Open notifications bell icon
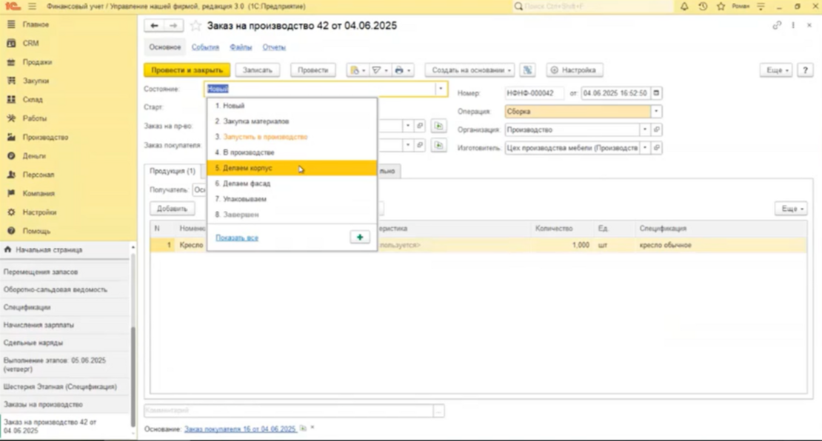Image resolution: width=822 pixels, height=441 pixels. point(684,6)
